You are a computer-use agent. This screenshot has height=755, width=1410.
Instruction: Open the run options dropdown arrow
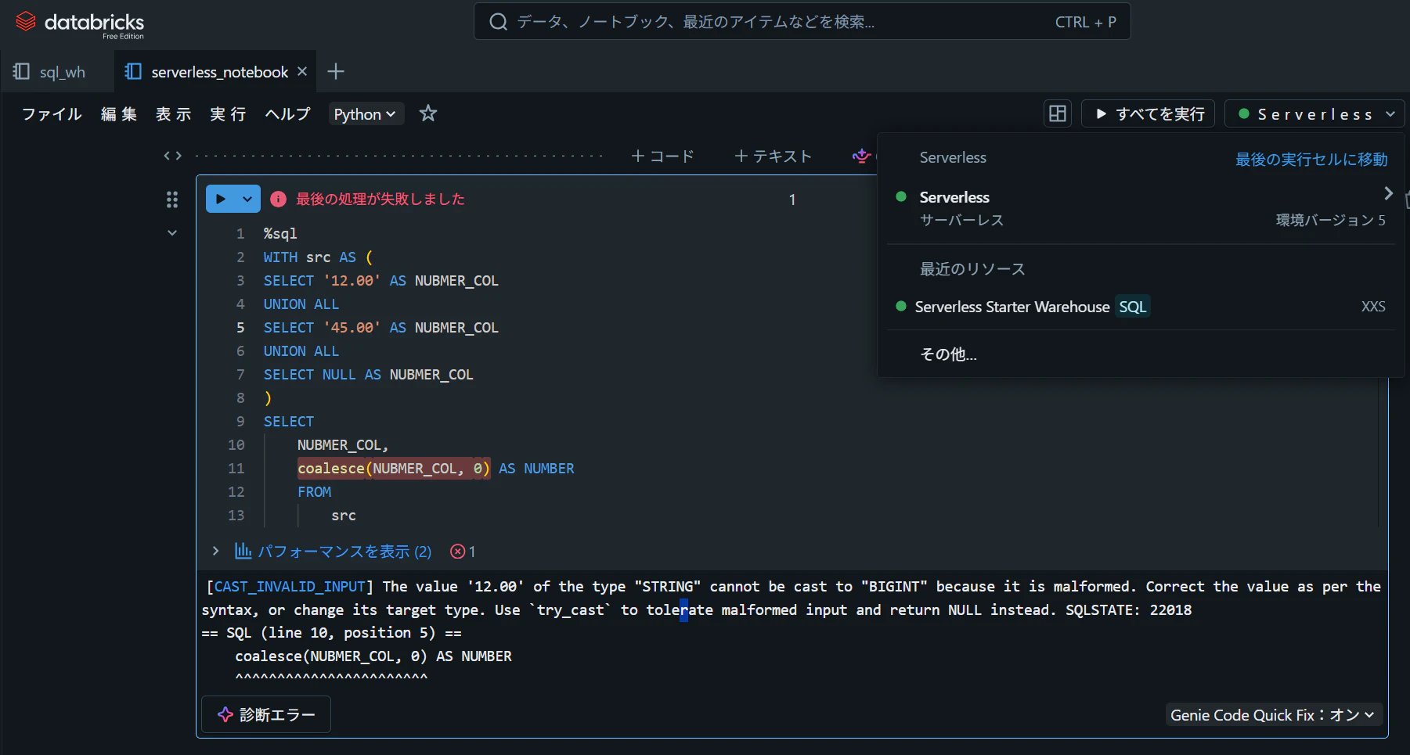(247, 199)
